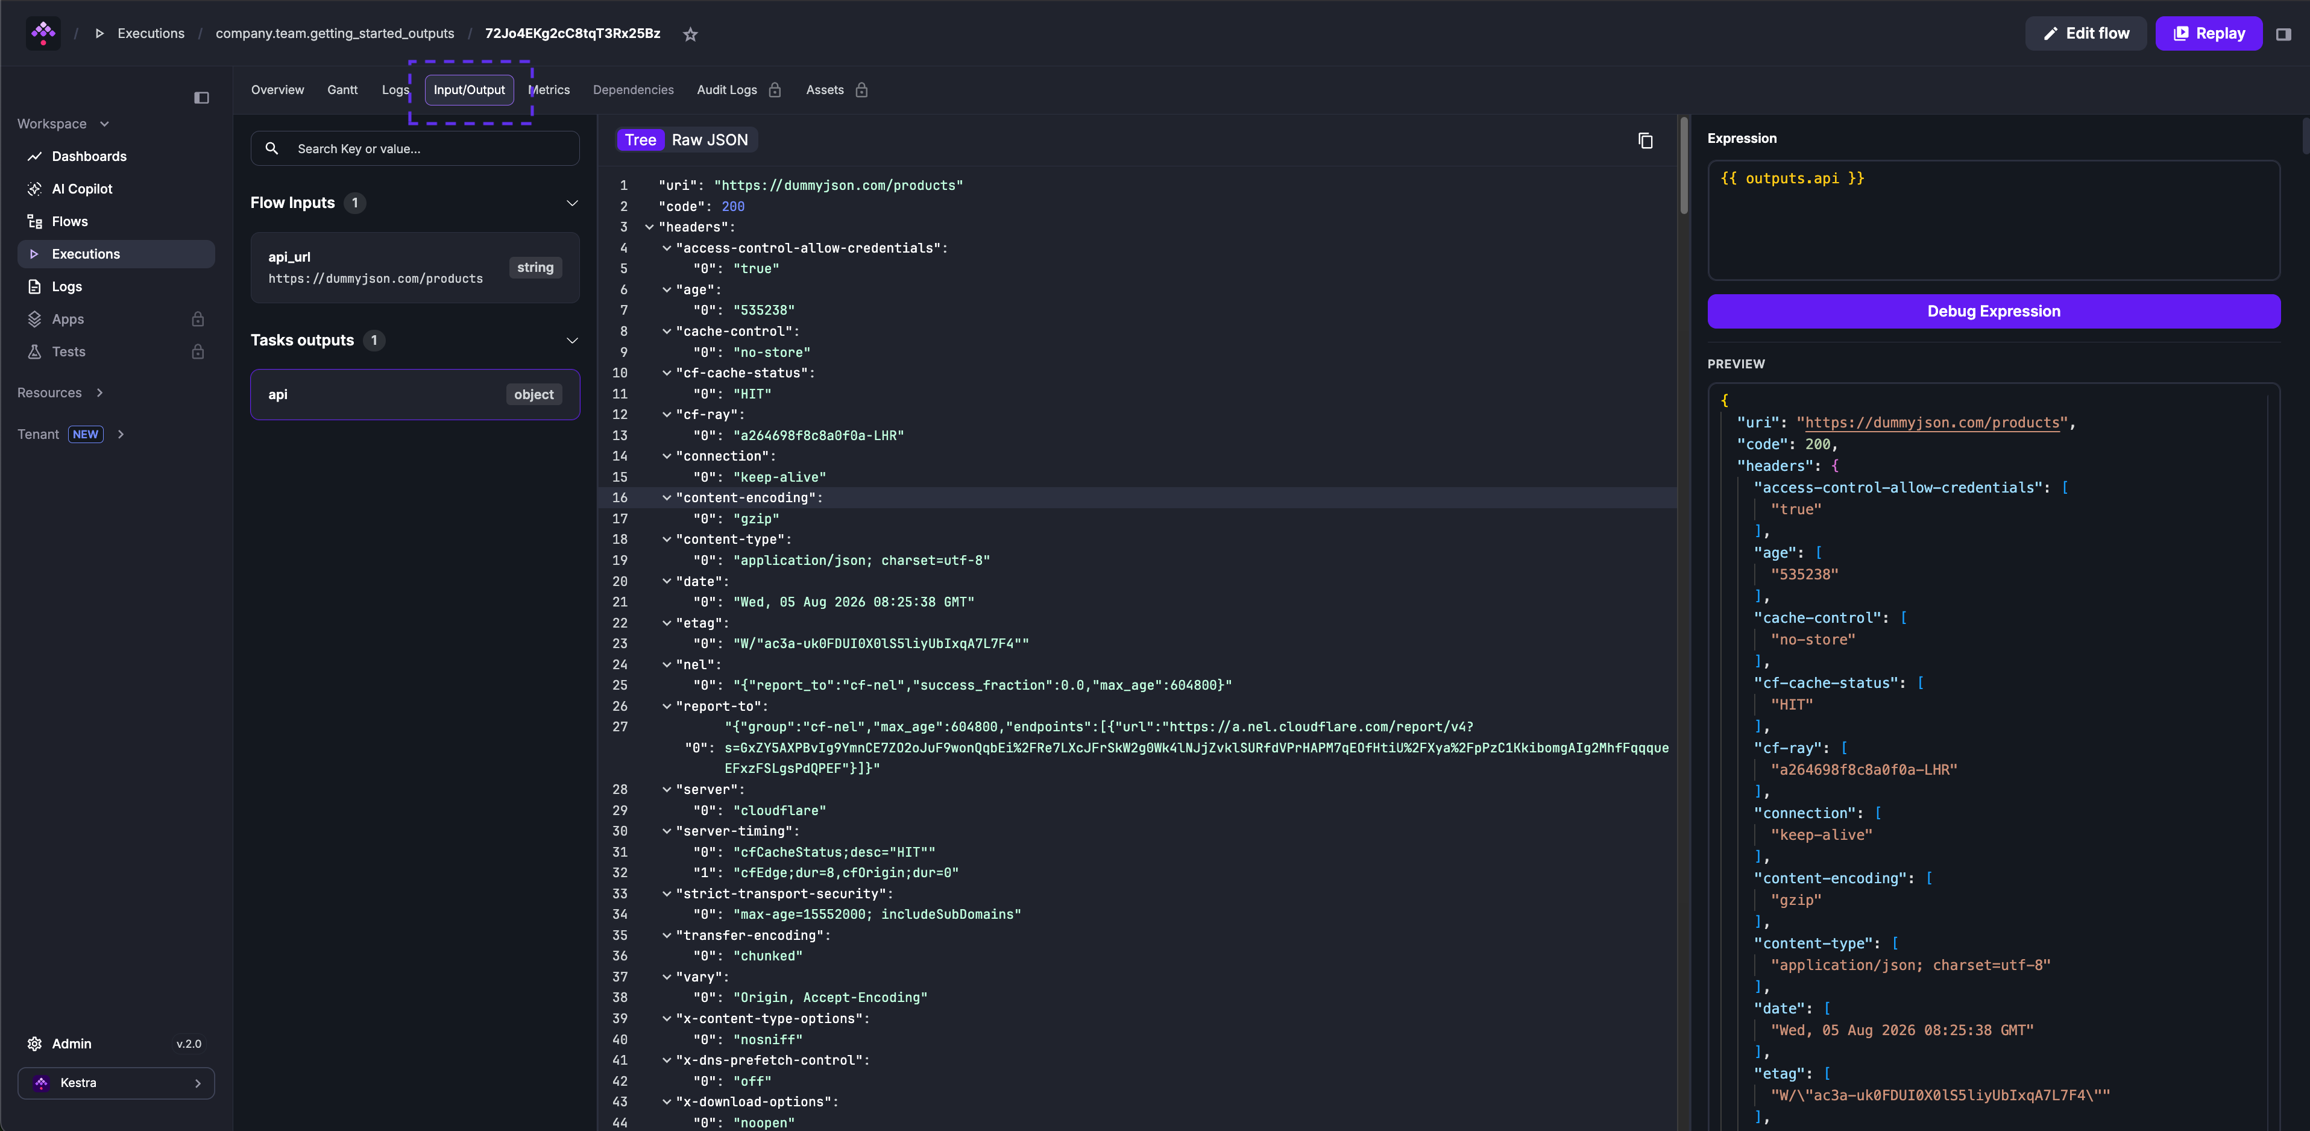Open Admin settings gear
This screenshot has width=2310, height=1131.
point(35,1044)
